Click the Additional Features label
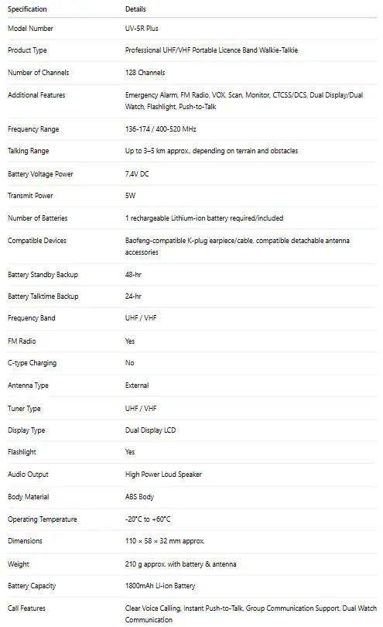 coord(36,94)
